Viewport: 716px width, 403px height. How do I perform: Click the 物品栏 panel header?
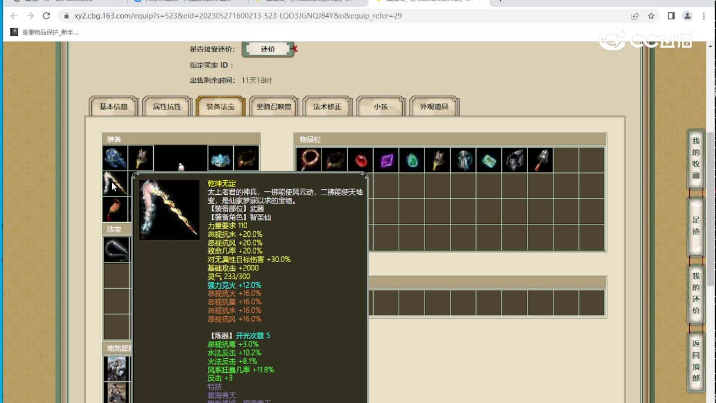pyautogui.click(x=450, y=139)
